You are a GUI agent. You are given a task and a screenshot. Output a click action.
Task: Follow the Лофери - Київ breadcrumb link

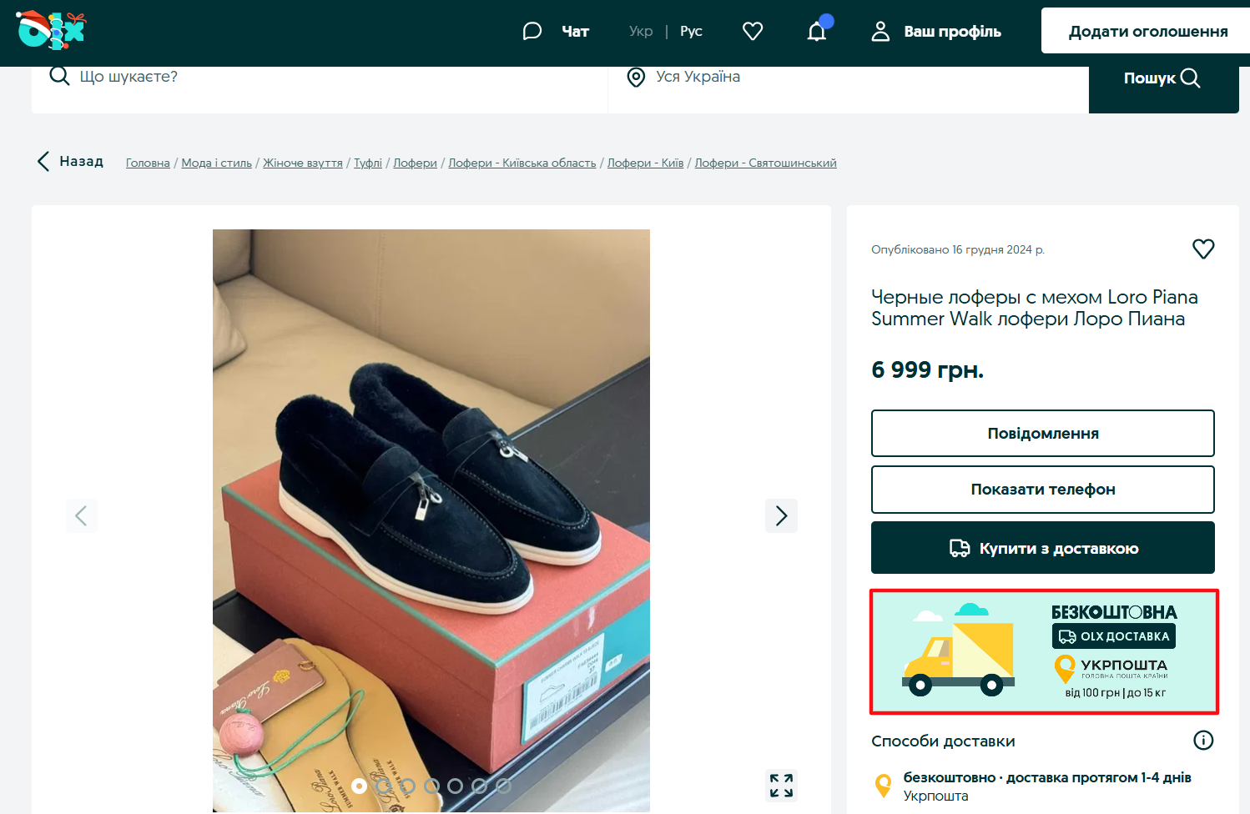(645, 163)
